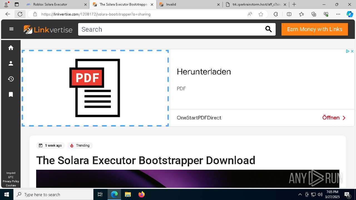356x200 pixels.
Task: Select The Solara Executor Bootstrapper tab
Action: [122, 4]
